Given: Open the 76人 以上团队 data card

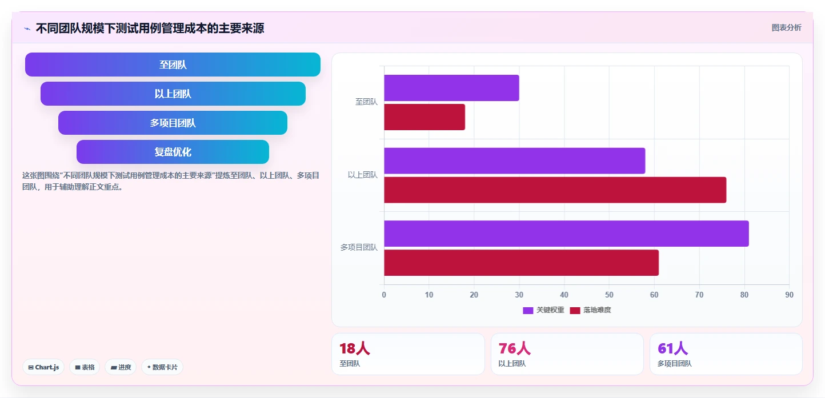Looking at the screenshot, I should [x=567, y=354].
